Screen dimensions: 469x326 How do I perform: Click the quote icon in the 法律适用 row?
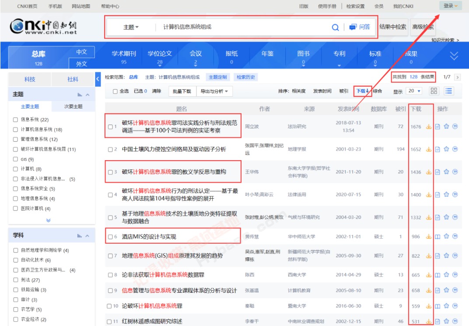[455, 195]
